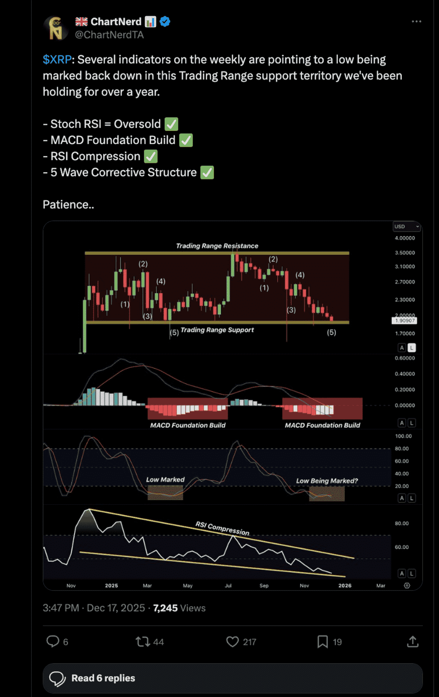Toggle log scale 'L' on price chart

[x=412, y=348]
